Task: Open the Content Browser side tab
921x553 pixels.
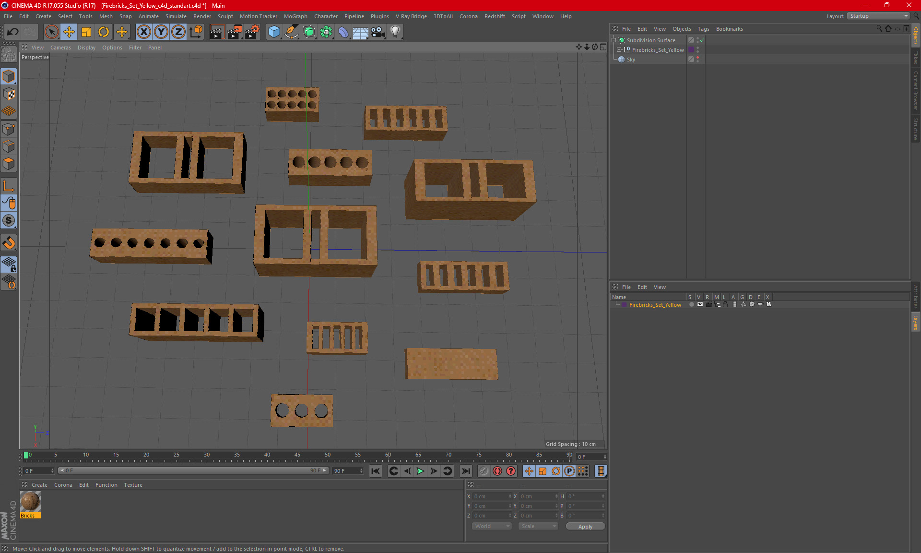Action: coord(915,90)
